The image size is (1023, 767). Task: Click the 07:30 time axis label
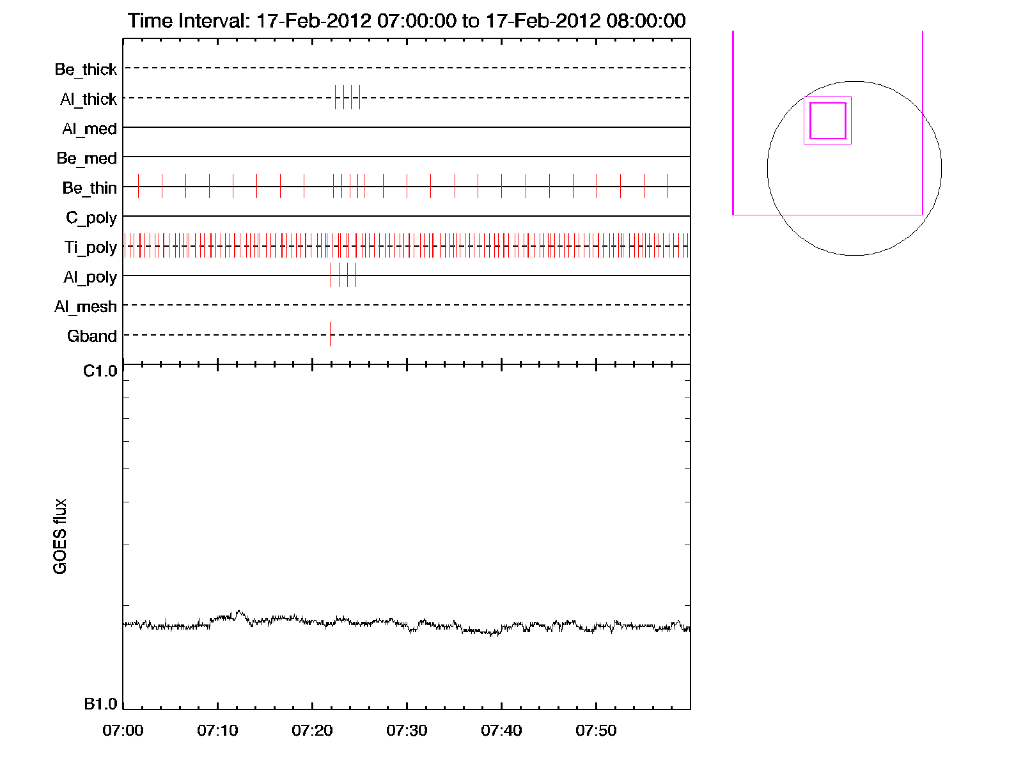pos(407,731)
